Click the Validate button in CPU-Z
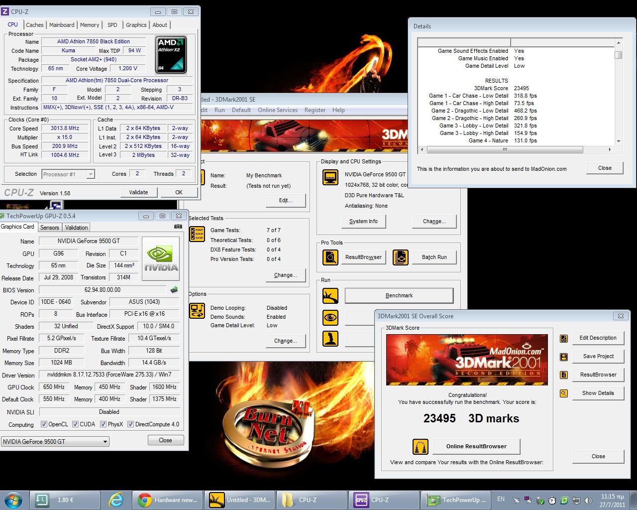 click(x=138, y=192)
